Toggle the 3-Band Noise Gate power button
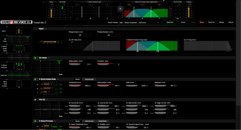Viewport: 241px width, 130px height. 35,79
